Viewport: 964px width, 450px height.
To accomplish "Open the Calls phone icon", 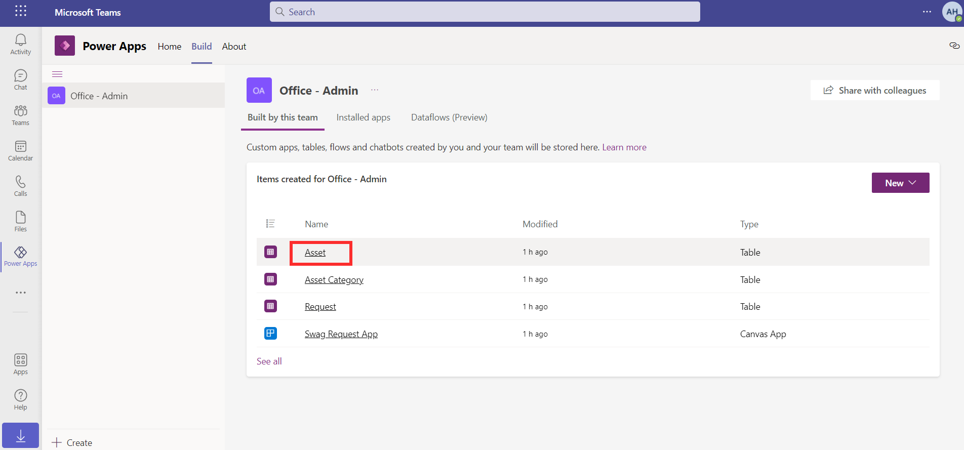I will pyautogui.click(x=20, y=186).
